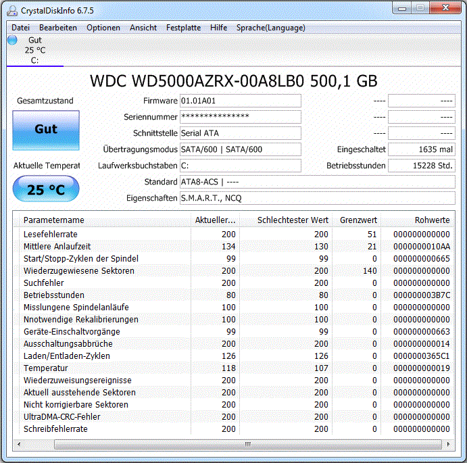467x463 pixels.
Task: Click the CrystalDiskInfo title bar app icon
Action: click(13, 11)
